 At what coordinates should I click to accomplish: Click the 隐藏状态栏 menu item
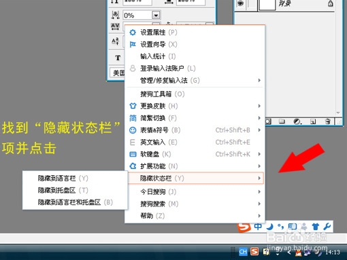(x=195, y=179)
